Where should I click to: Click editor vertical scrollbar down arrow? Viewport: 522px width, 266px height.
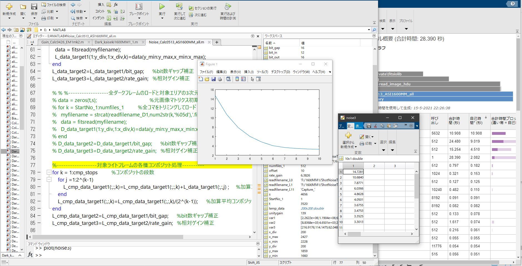tap(254, 232)
